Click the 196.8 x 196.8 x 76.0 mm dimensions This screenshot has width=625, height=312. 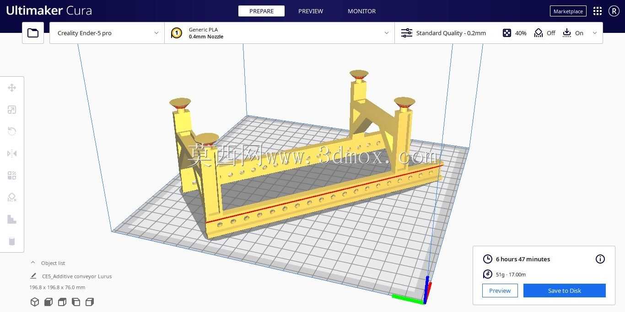pos(57,287)
